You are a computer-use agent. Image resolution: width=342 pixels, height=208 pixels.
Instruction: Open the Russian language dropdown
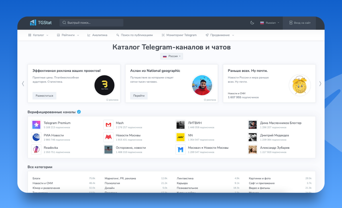(270, 23)
